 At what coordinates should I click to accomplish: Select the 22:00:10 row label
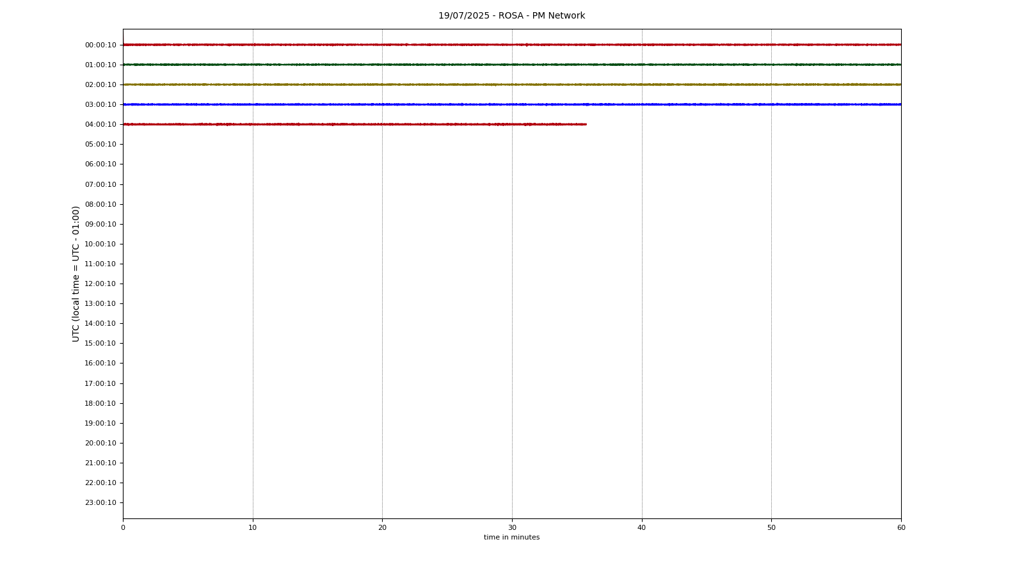[x=100, y=483]
